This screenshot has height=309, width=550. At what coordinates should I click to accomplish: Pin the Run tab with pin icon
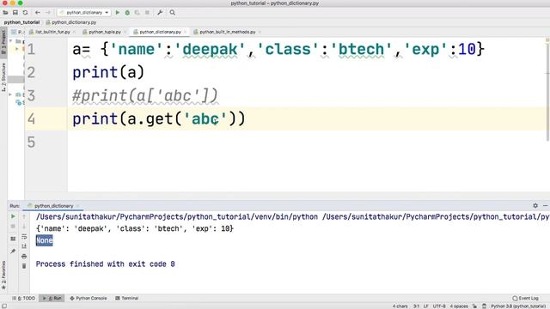click(x=13, y=251)
